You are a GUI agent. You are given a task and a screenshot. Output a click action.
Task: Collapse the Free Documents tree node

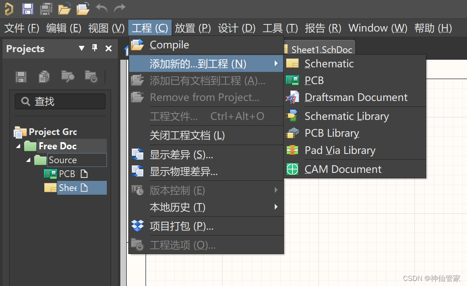tap(18, 146)
